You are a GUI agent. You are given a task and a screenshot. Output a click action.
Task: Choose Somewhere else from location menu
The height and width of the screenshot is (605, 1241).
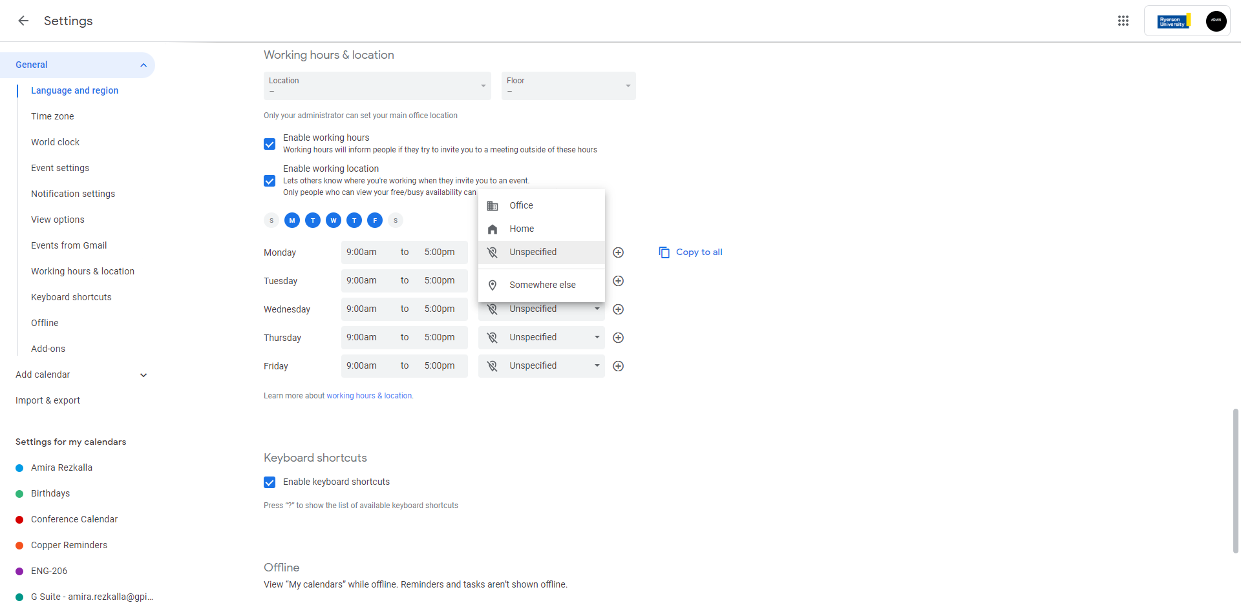point(542,285)
